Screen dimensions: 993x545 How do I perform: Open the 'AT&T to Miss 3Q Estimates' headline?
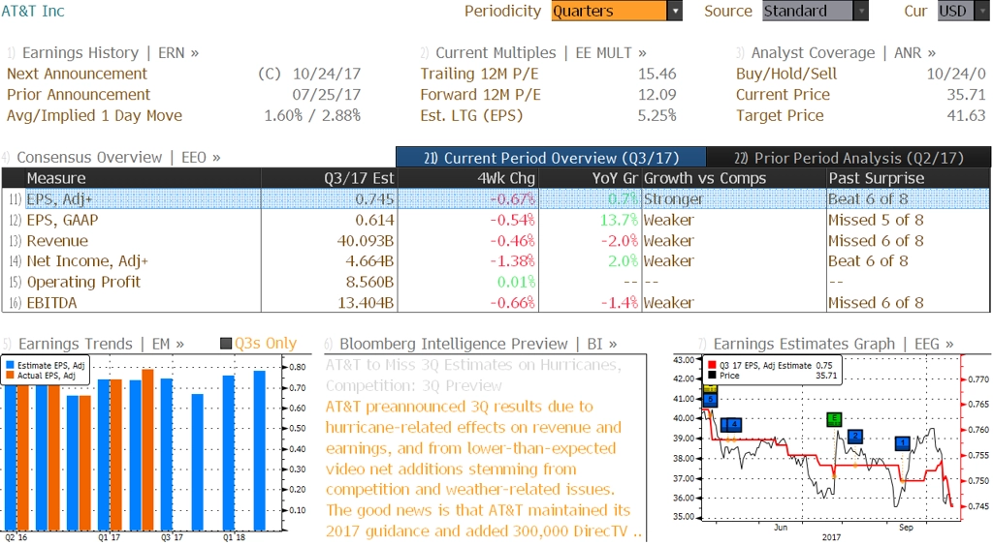point(473,375)
